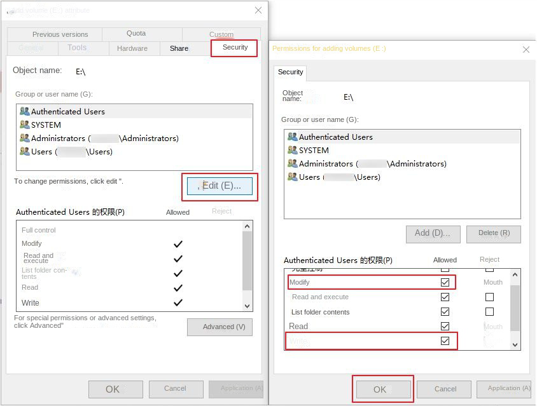The width and height of the screenshot is (537, 406).
Task: Select the SYSTEM group icon
Action: click(x=24, y=125)
